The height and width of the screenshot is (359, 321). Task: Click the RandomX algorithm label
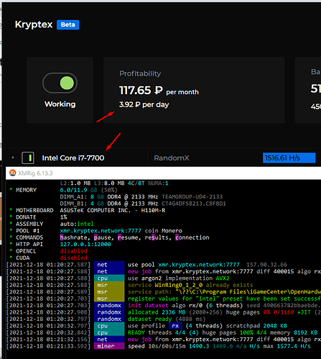point(172,158)
